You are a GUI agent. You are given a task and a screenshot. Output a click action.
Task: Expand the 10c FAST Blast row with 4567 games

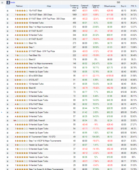pos(8,11)
